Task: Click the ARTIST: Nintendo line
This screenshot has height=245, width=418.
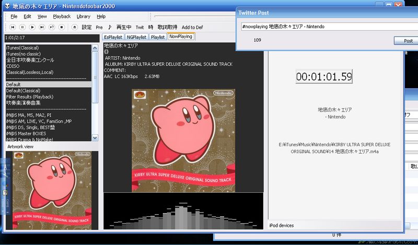Action: pos(122,58)
